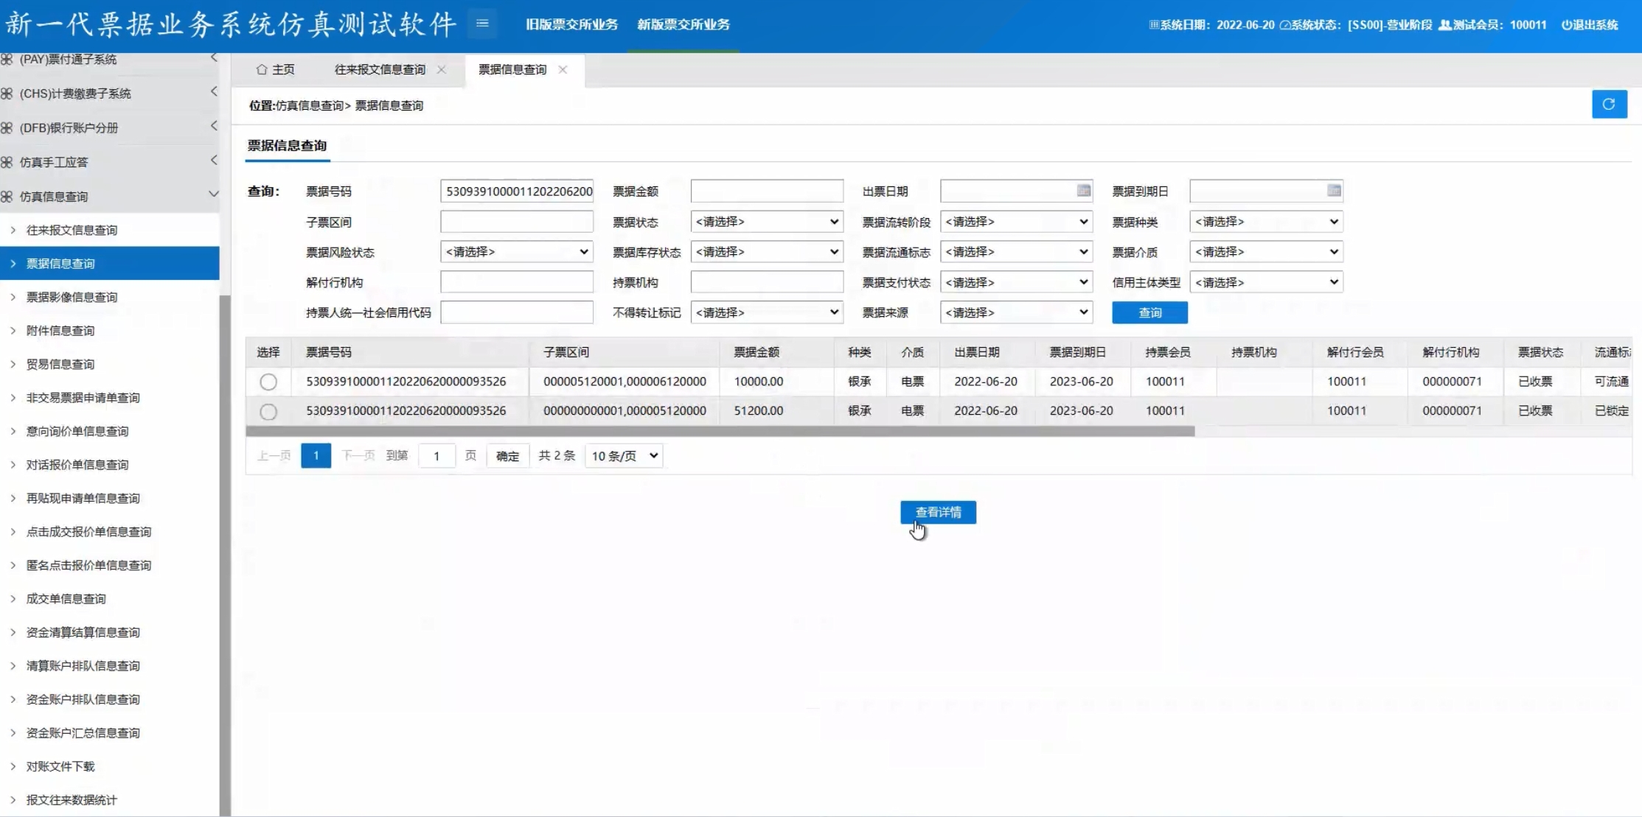Image resolution: width=1642 pixels, height=817 pixels.
Task: Open the 票据流通标志 dropdown
Action: [1016, 252]
